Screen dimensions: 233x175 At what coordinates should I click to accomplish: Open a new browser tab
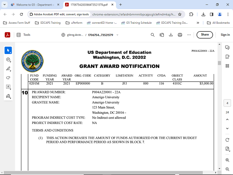[x=121, y=5]
